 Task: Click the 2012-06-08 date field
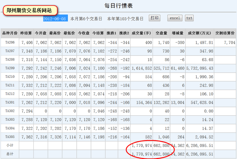coord(55,18)
